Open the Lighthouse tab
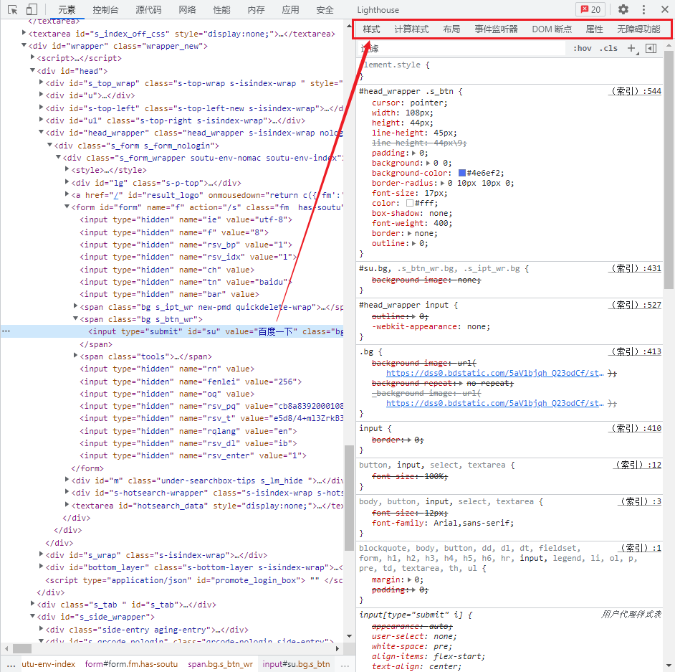Image resolution: width=675 pixels, height=672 pixels. click(x=378, y=9)
